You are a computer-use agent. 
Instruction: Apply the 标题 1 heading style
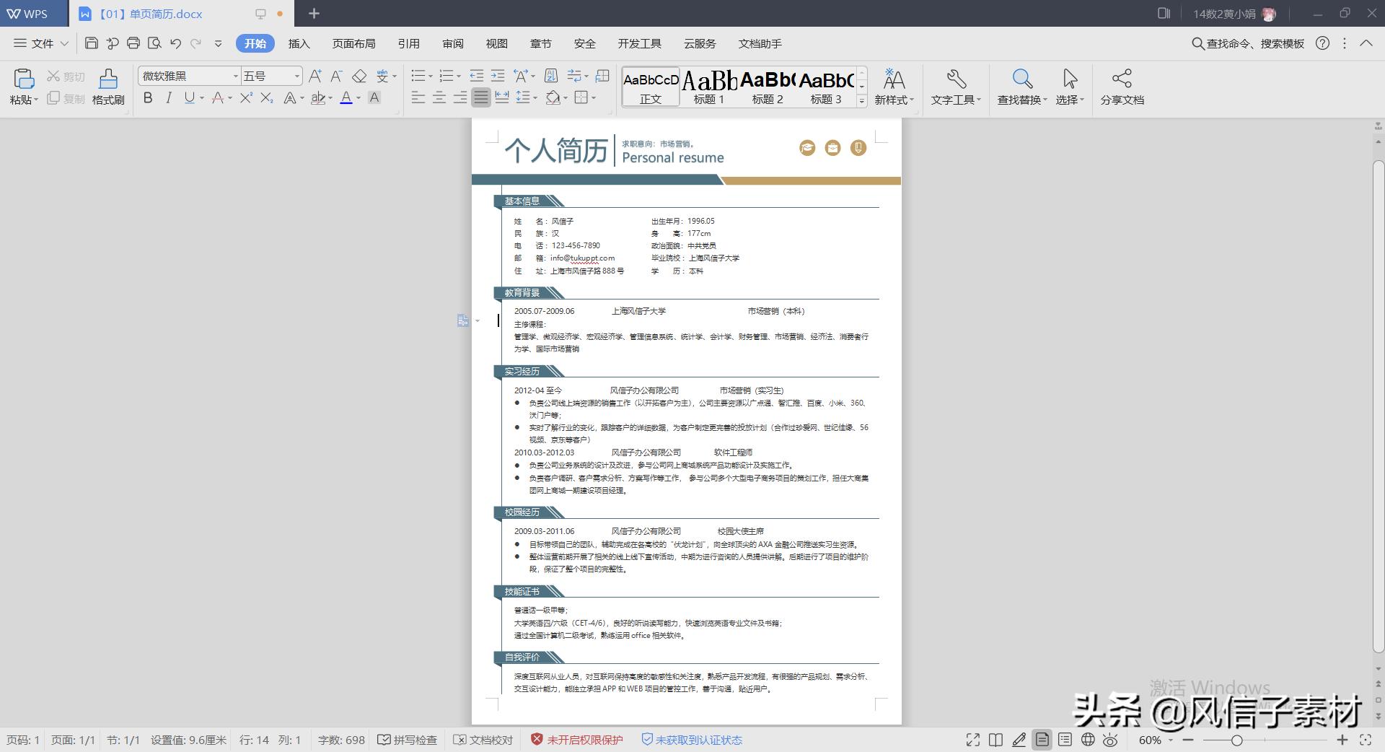709,87
